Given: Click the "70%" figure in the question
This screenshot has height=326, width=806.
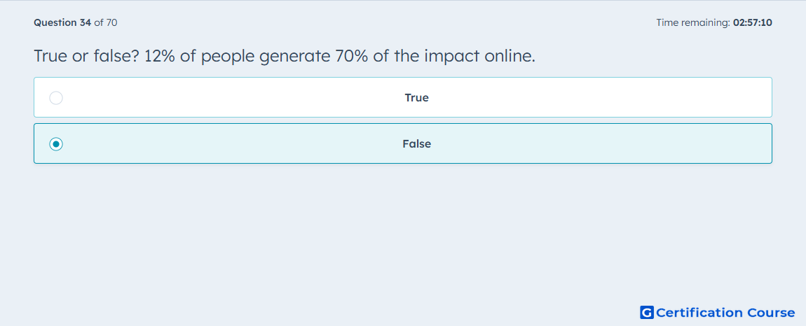Looking at the screenshot, I should click(352, 56).
